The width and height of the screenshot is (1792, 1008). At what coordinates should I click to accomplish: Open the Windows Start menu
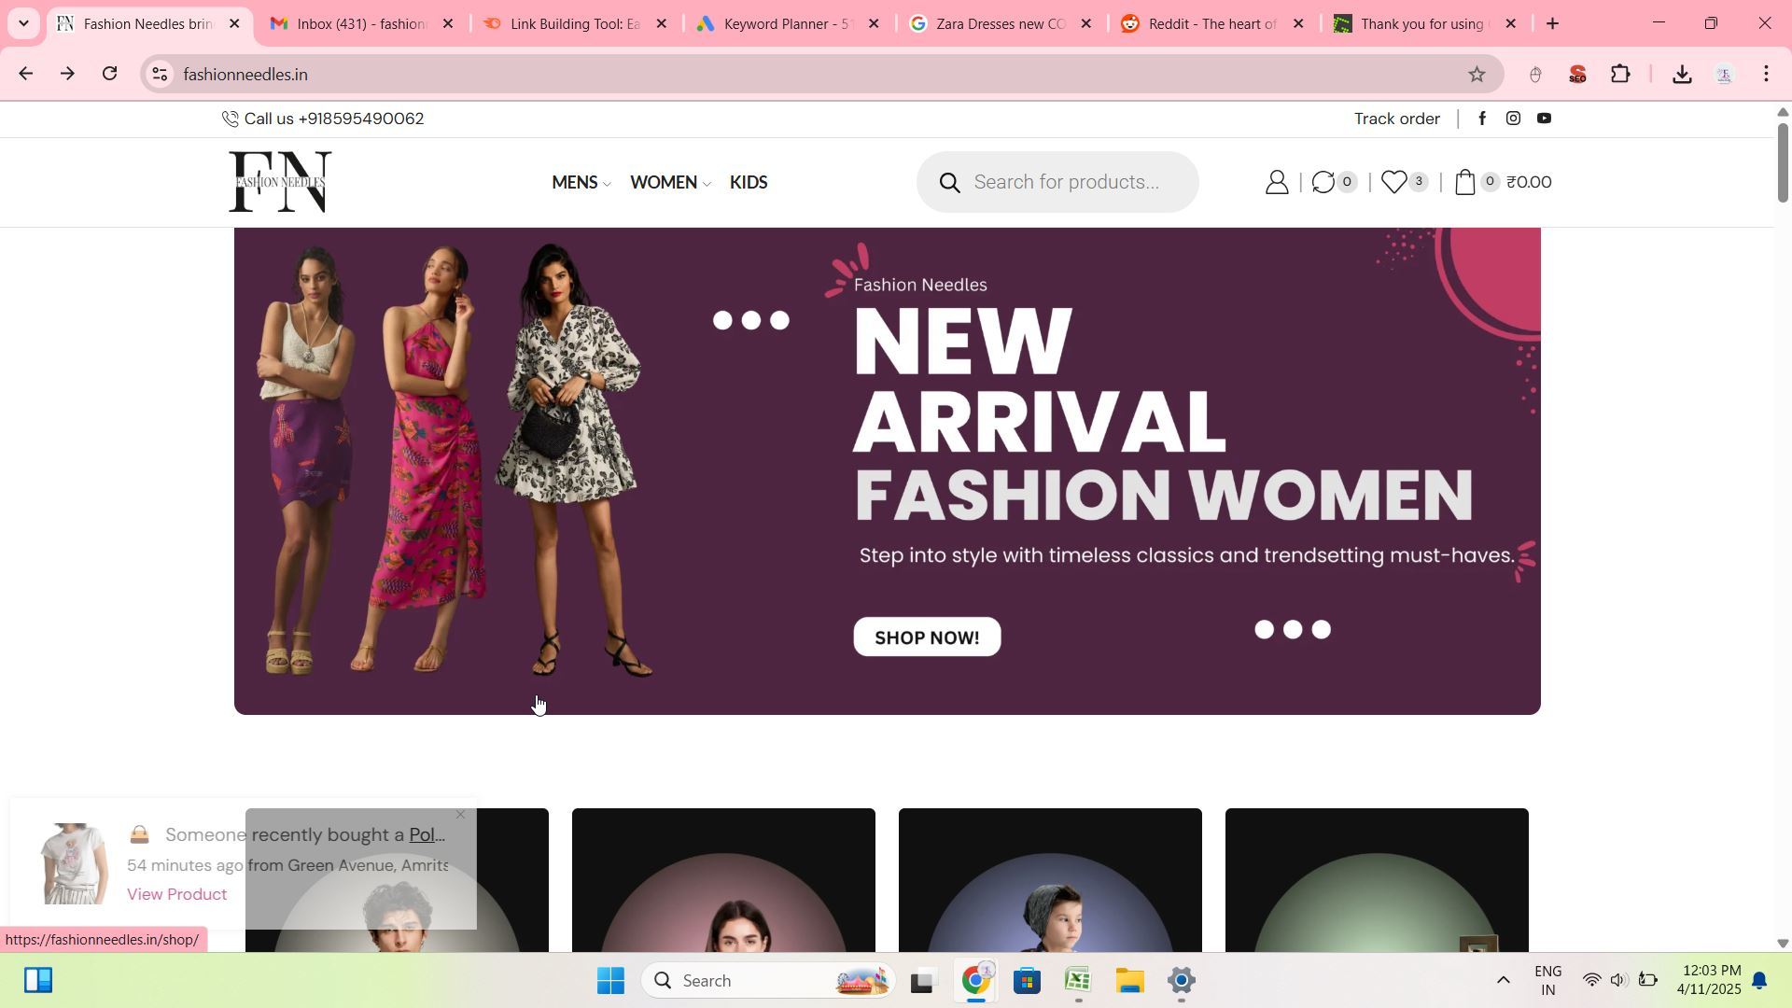pyautogui.click(x=610, y=981)
